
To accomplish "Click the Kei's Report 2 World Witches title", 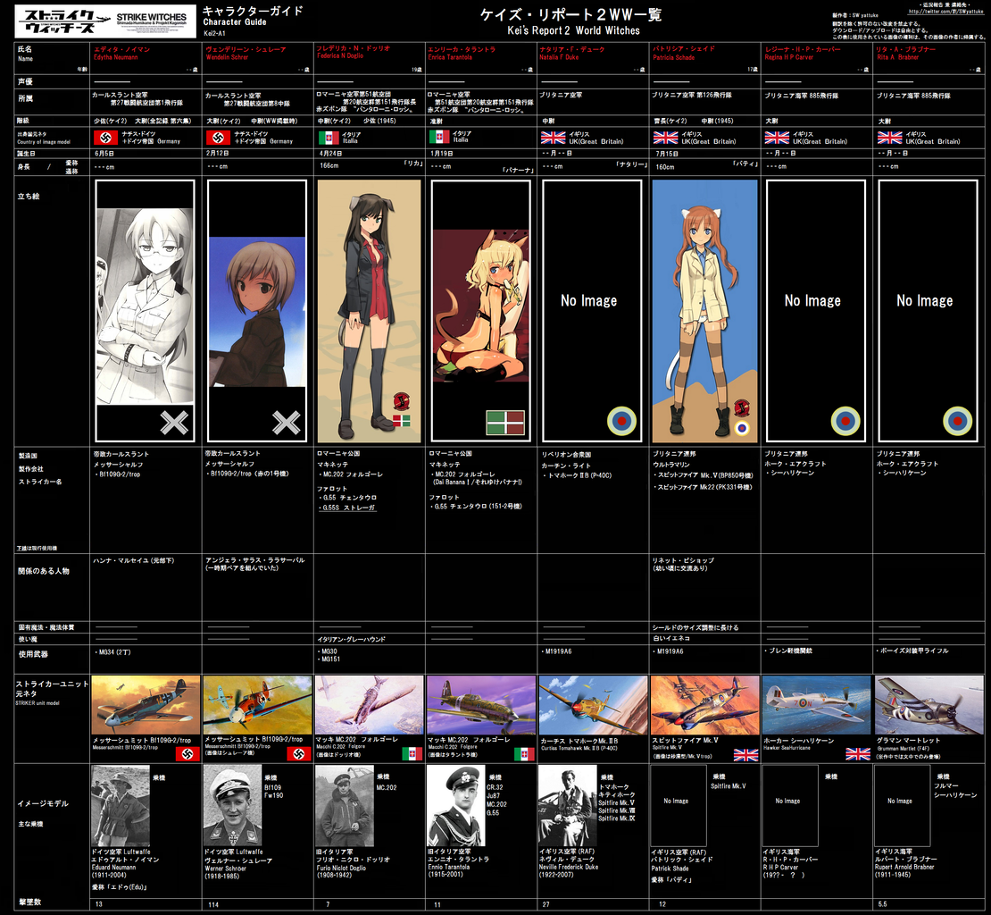I will [572, 30].
